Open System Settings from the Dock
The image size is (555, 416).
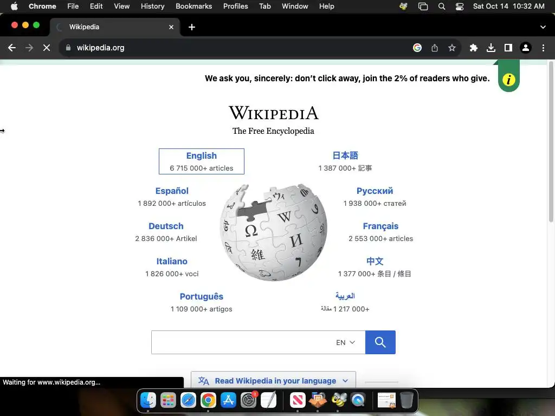click(248, 400)
